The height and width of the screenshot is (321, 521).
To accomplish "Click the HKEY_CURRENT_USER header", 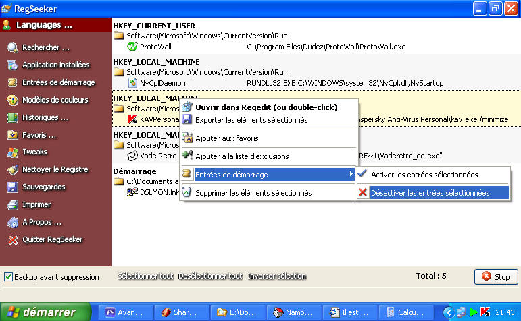I will click(x=154, y=26).
